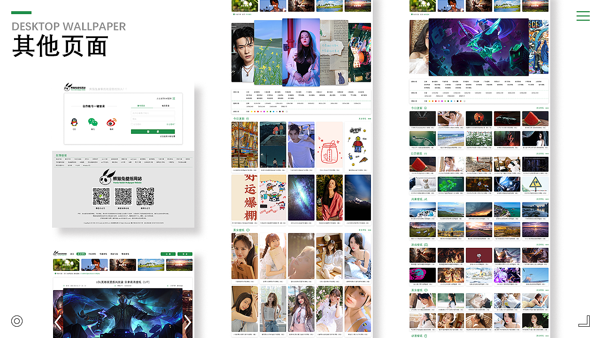Screen dimensions: 601x338
Task: Open the man in white t-shirt wallpaper thumbnail
Action: [301, 145]
